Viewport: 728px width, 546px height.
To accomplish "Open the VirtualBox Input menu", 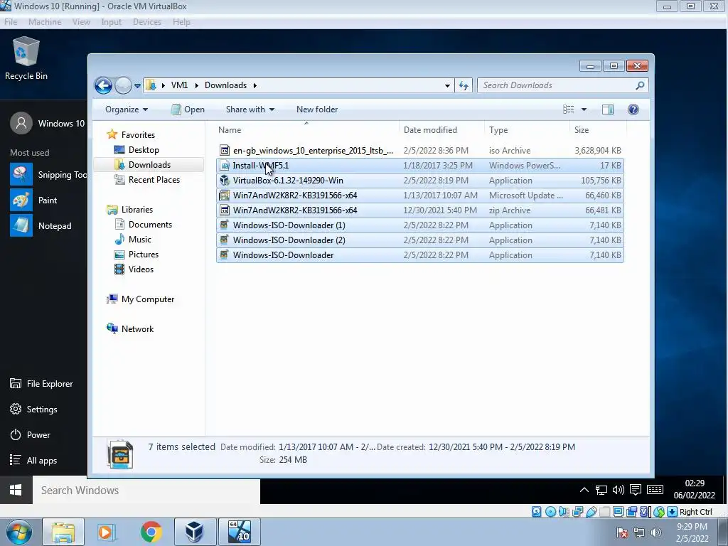I will 112,22.
